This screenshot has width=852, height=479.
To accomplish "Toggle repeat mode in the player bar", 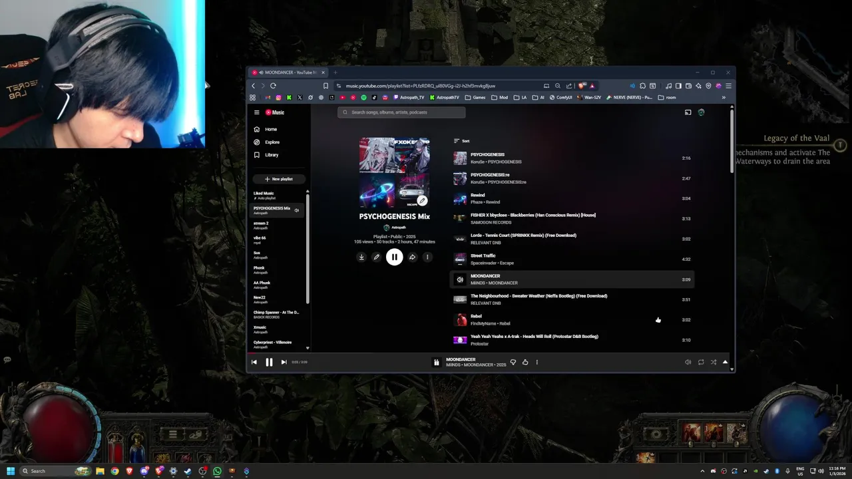I will (701, 362).
